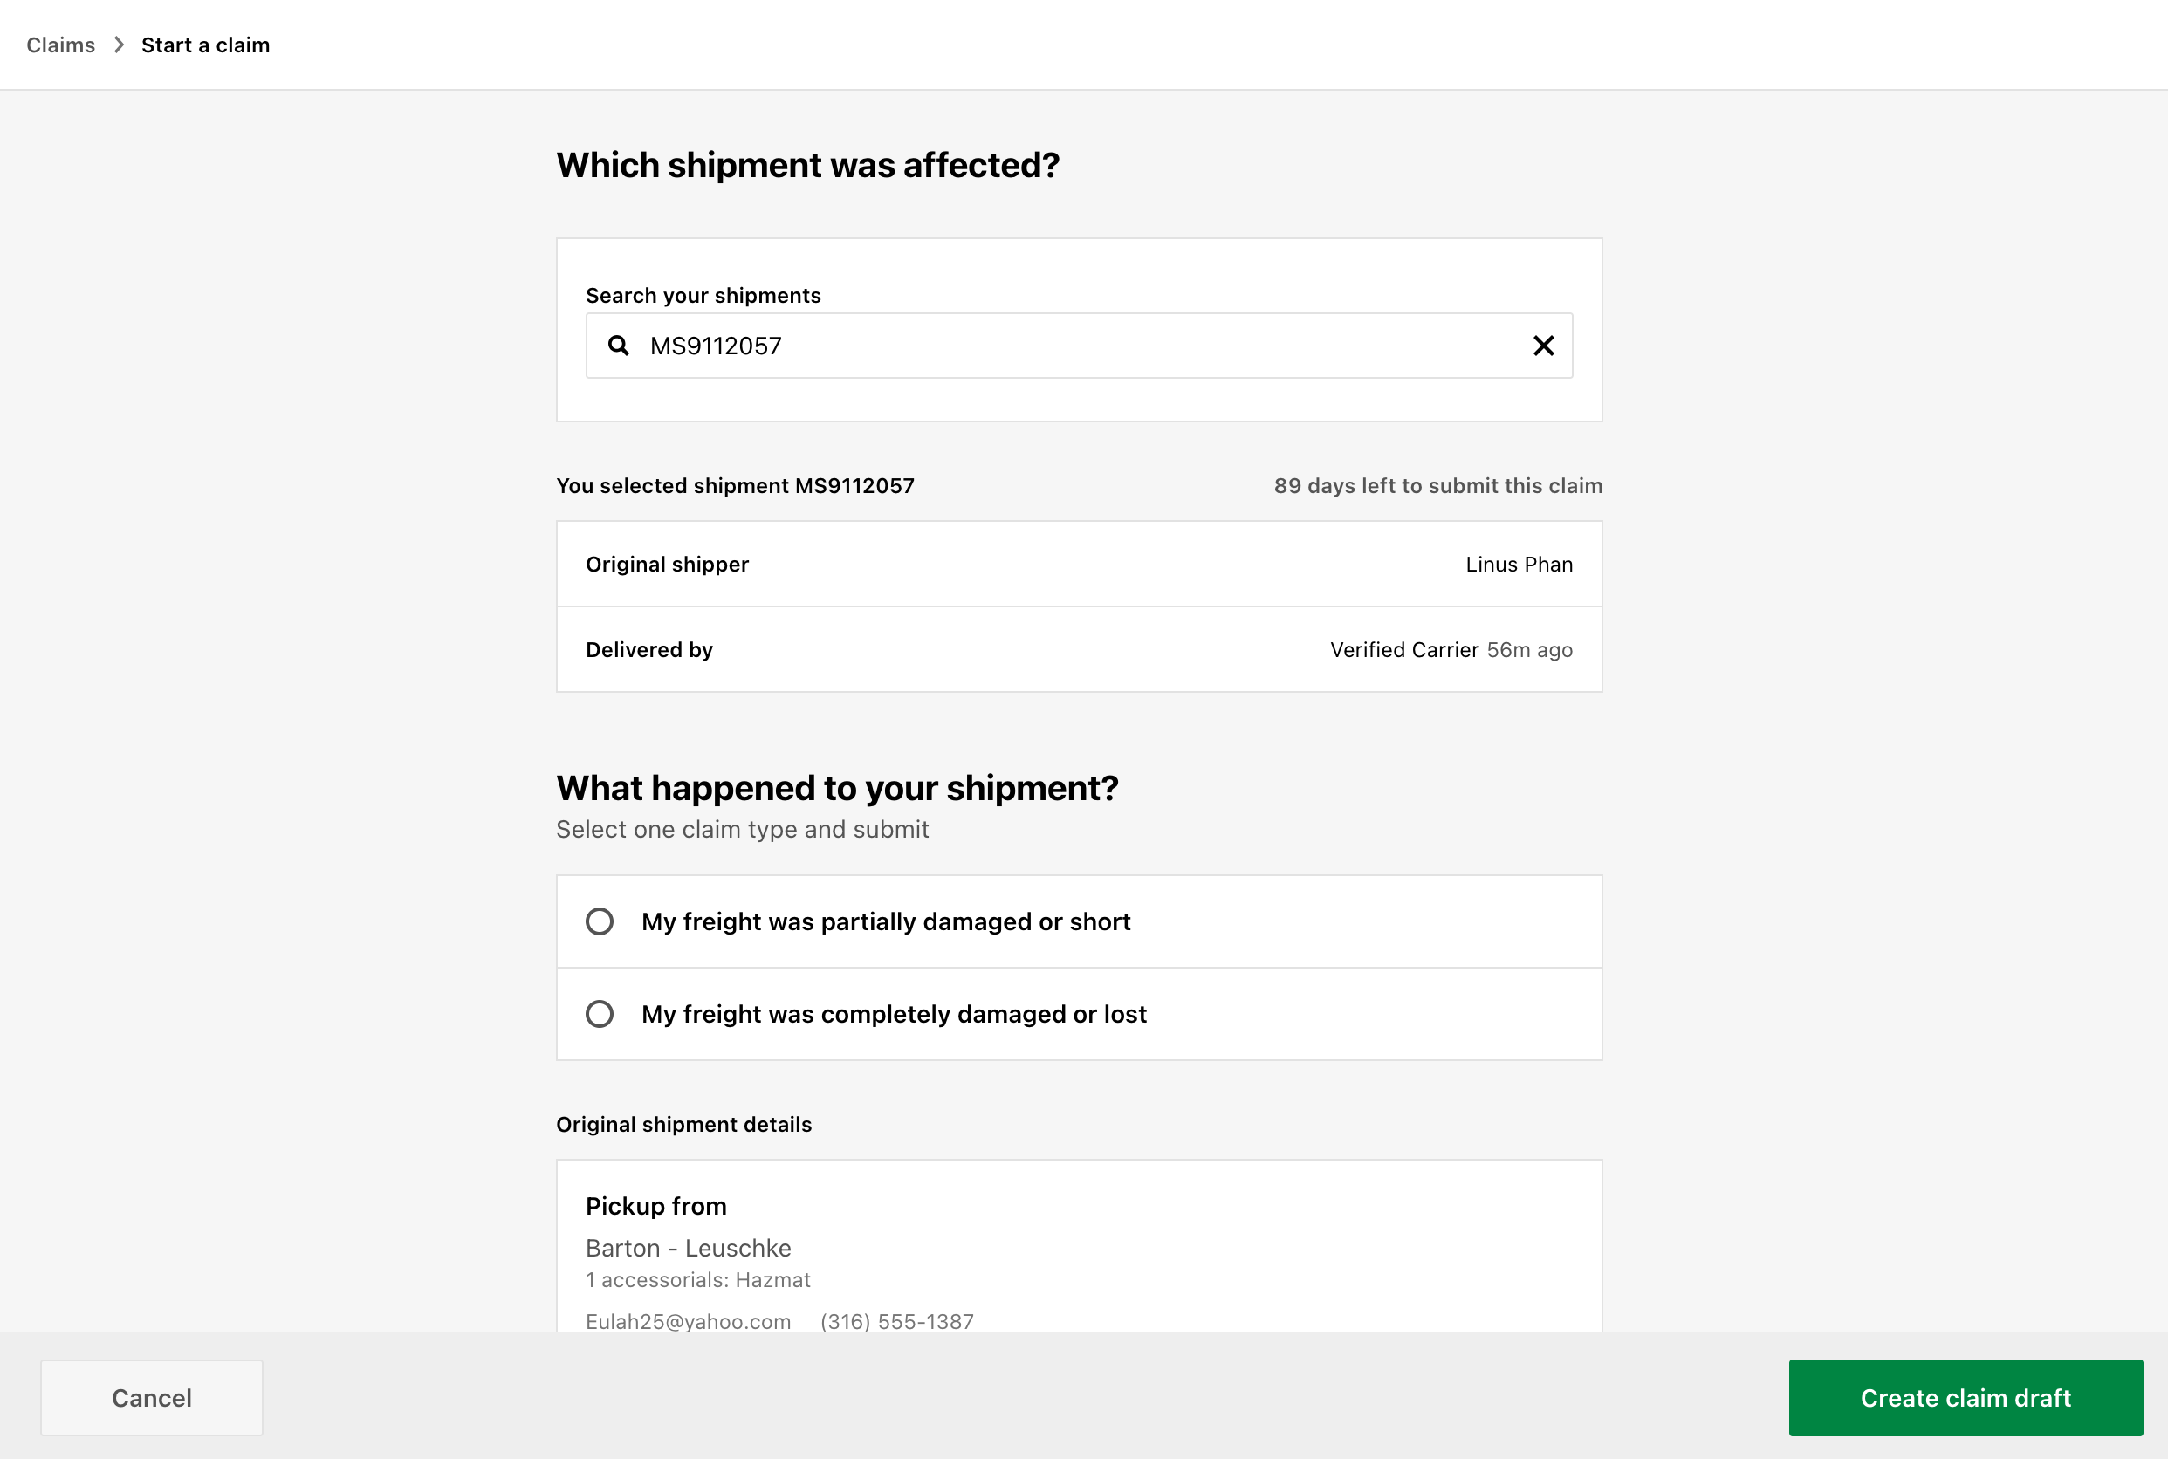The width and height of the screenshot is (2168, 1459).
Task: Click the phone number (316) 555-1387
Action: click(x=897, y=1321)
